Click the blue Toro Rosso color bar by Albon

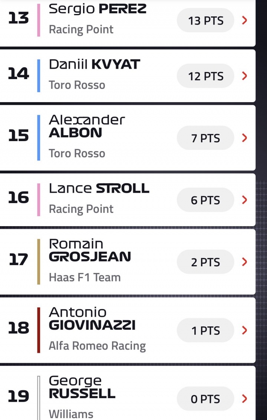click(39, 138)
